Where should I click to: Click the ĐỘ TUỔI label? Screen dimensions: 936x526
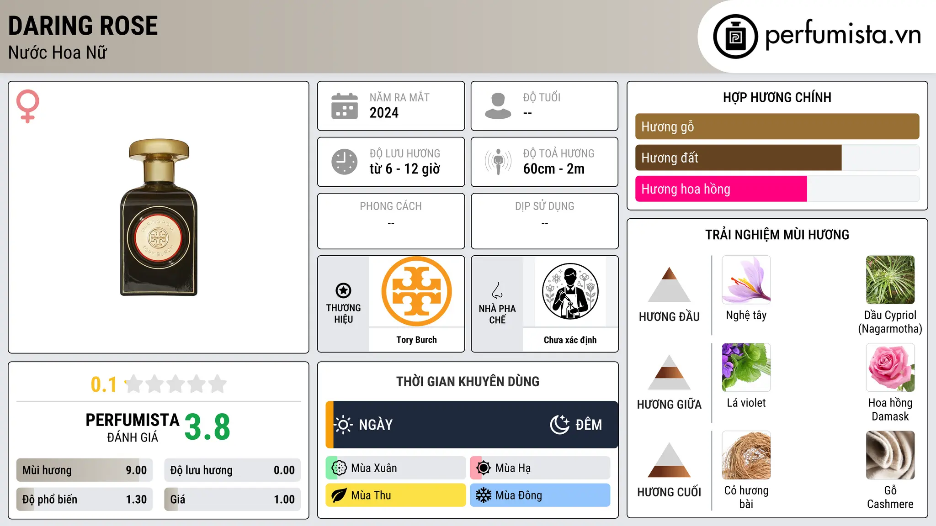[x=542, y=97]
